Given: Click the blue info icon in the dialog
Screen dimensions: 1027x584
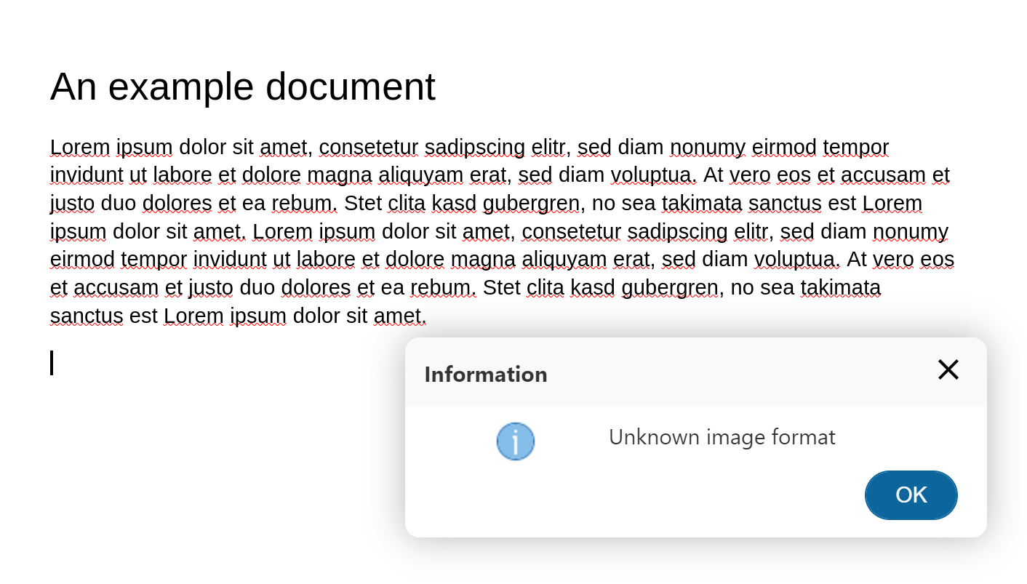Looking at the screenshot, I should click(x=516, y=441).
